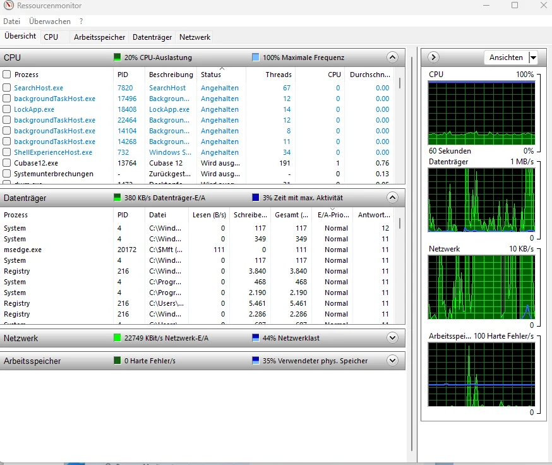This screenshot has width=552, height=465.
Task: Check backgroundTaskHost.exe PID 17496 checkbox
Action: point(6,99)
